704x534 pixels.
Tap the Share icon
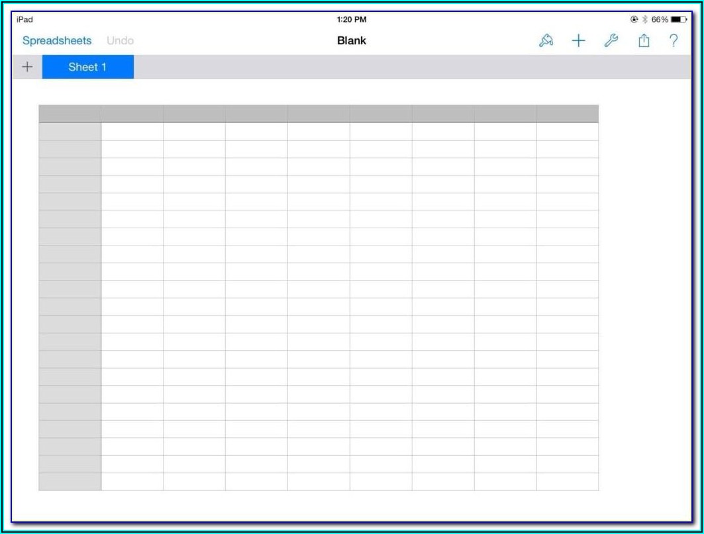644,40
